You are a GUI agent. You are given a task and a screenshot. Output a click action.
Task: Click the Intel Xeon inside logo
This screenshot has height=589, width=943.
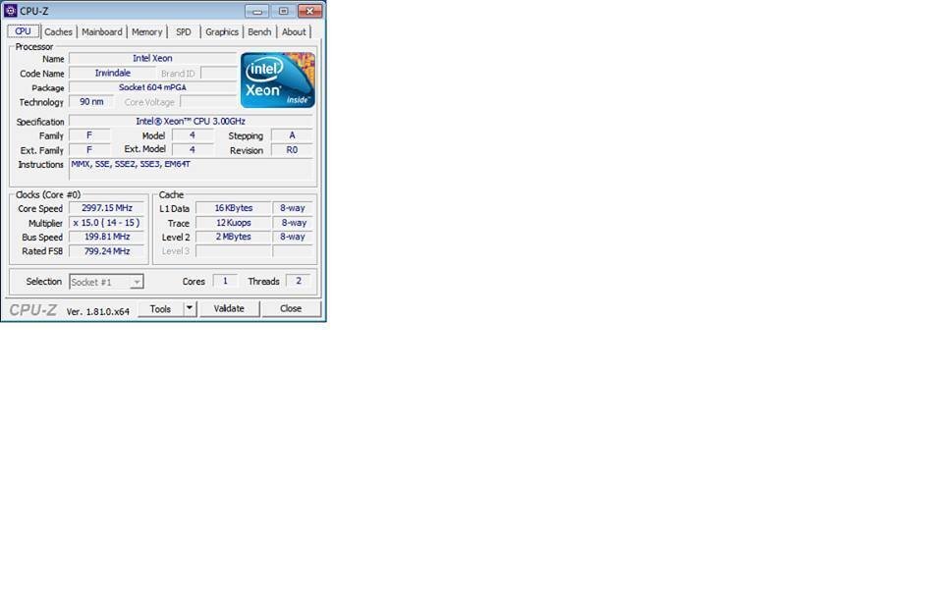point(277,80)
